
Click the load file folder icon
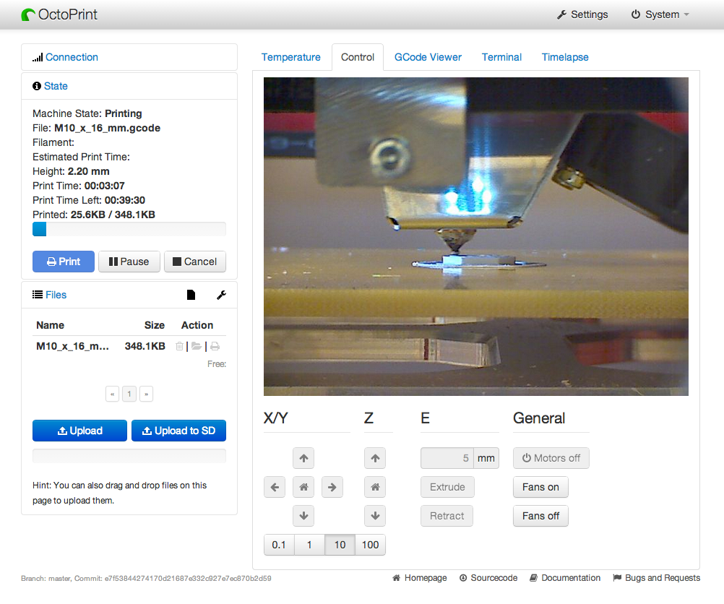point(197,346)
